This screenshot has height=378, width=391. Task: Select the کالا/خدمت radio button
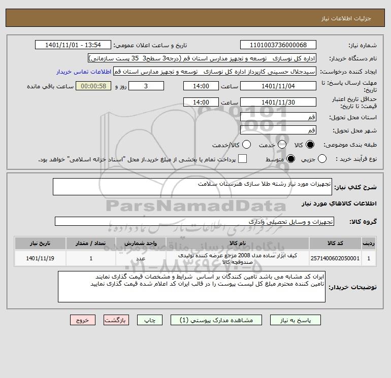[247, 145]
